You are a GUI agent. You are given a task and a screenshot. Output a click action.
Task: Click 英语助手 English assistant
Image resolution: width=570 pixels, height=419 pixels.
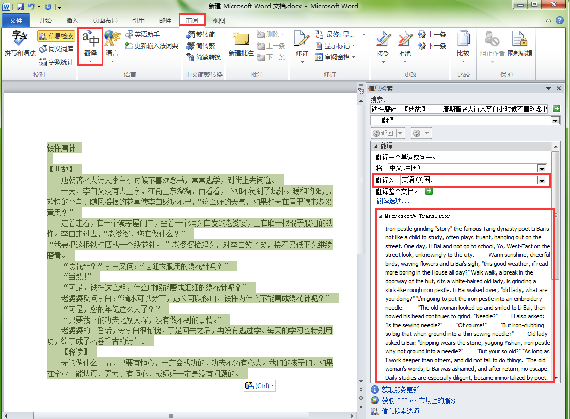click(142, 35)
